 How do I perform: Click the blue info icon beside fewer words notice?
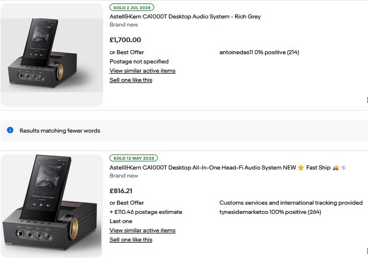click(10, 130)
